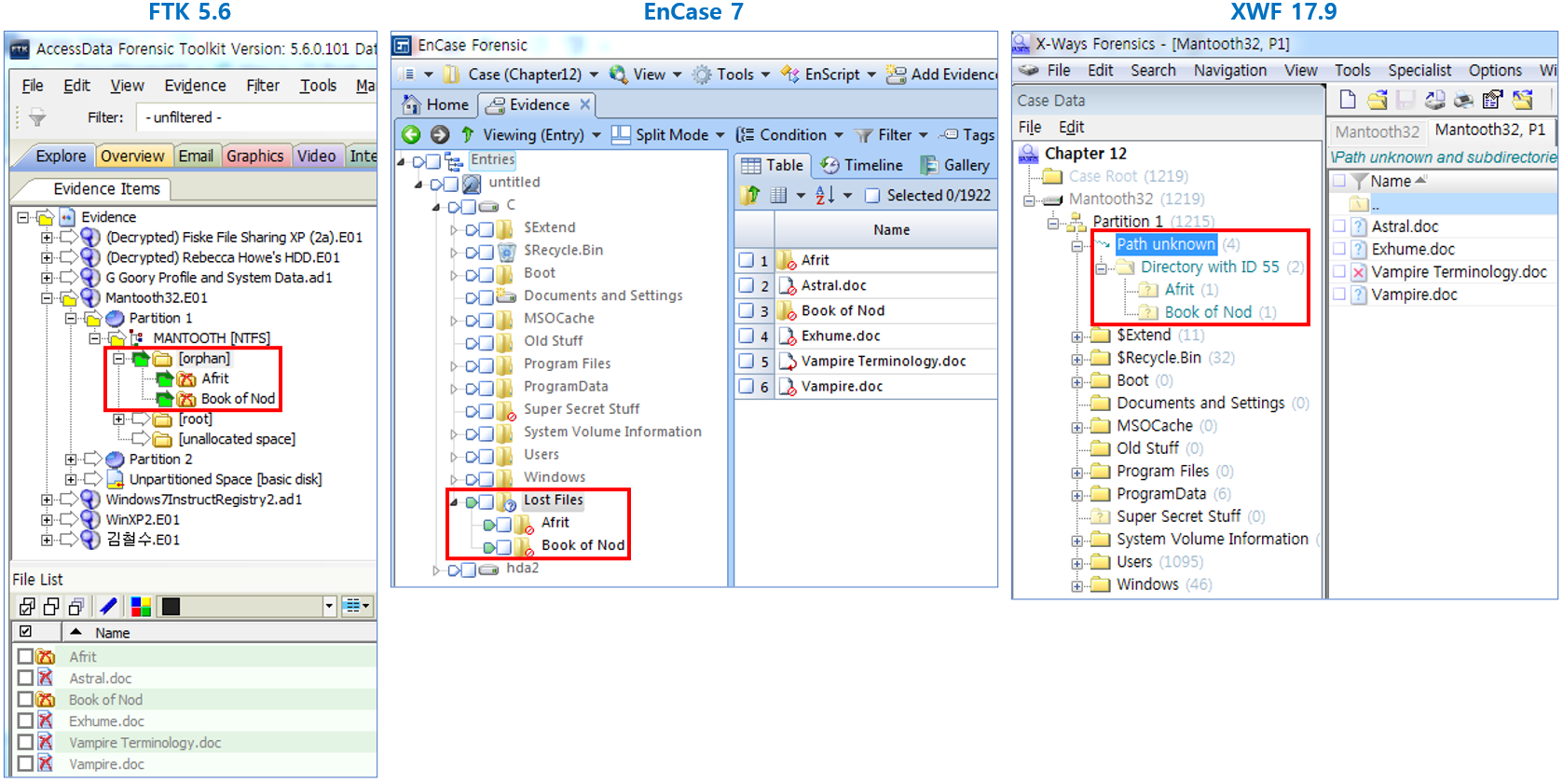Click FTK orphan folder icon

163,359
